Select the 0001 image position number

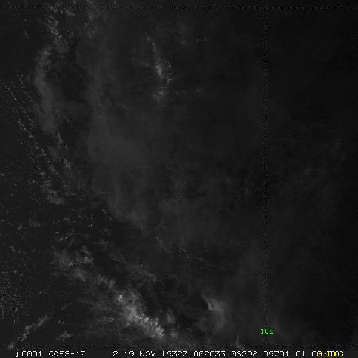32,354
